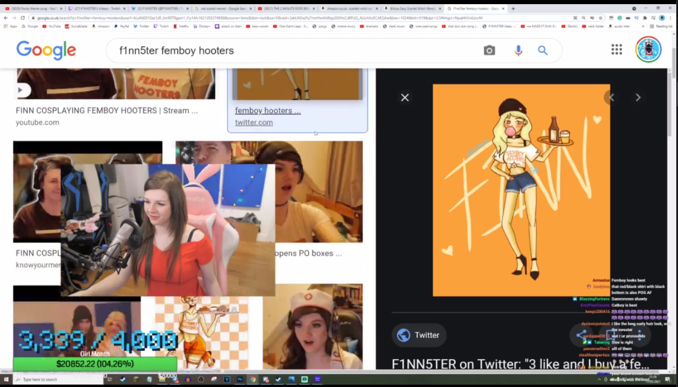The height and width of the screenshot is (387, 678).
Task: Switch to the red scarlet marvel Google tab
Action: (x=222, y=9)
